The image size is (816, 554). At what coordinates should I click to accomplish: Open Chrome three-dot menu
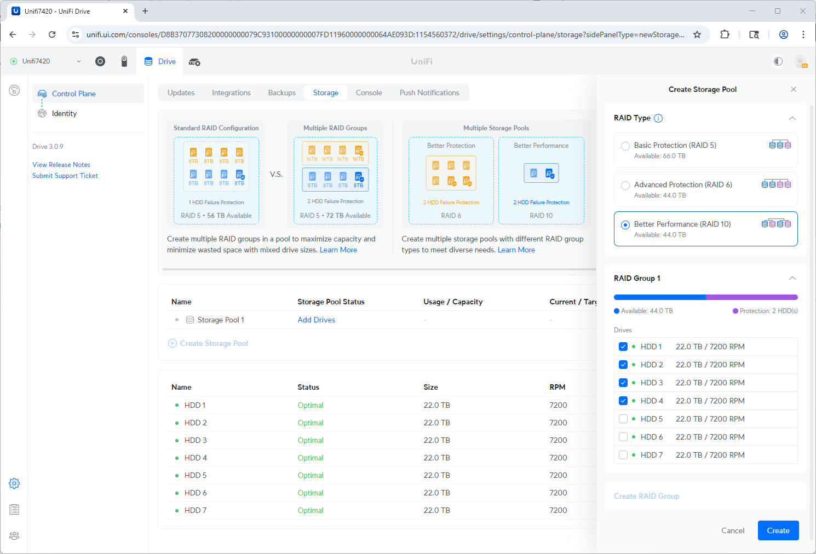pos(803,34)
